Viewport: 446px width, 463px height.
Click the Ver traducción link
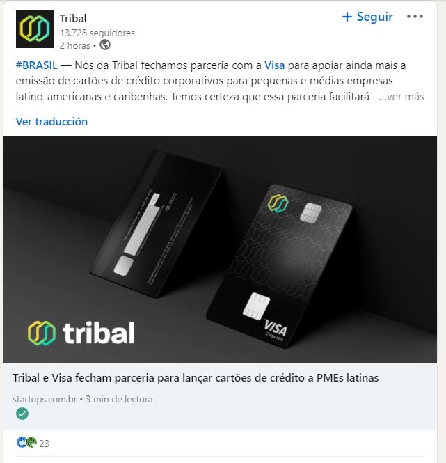click(51, 121)
